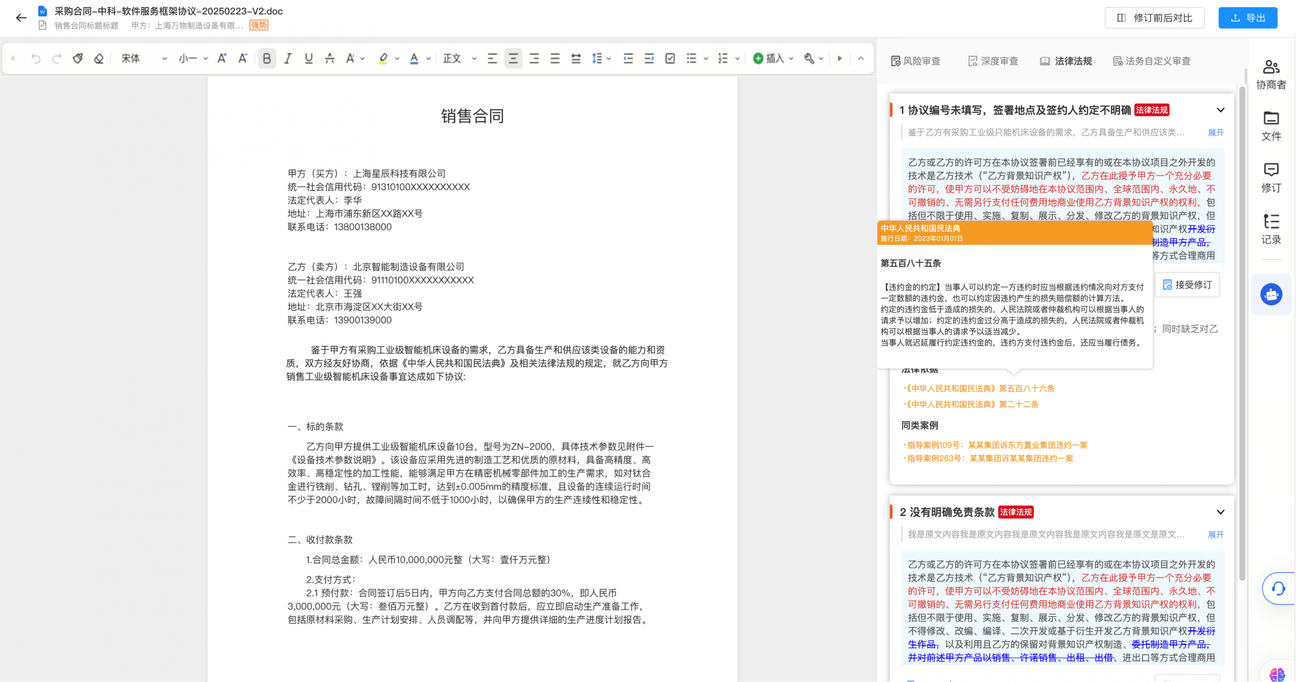Click the 导出 export button

coord(1247,18)
